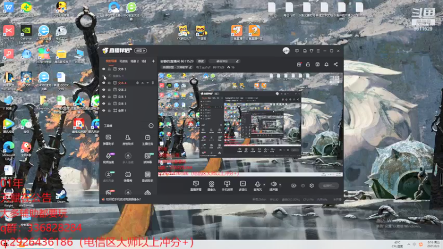The image size is (443, 249).
Task: Open GeForce Experience desktop shortcut
Action: tap(26, 35)
